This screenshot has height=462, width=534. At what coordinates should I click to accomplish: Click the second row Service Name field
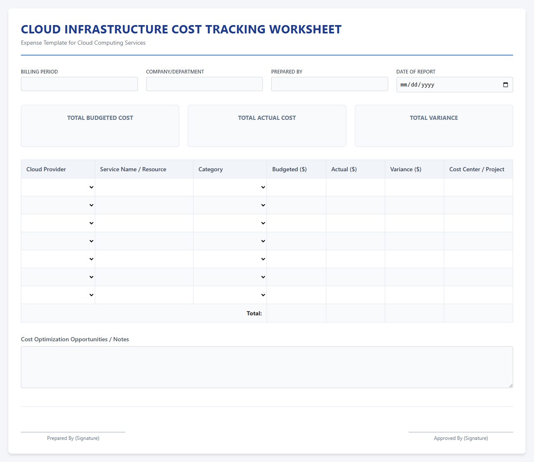(x=144, y=205)
